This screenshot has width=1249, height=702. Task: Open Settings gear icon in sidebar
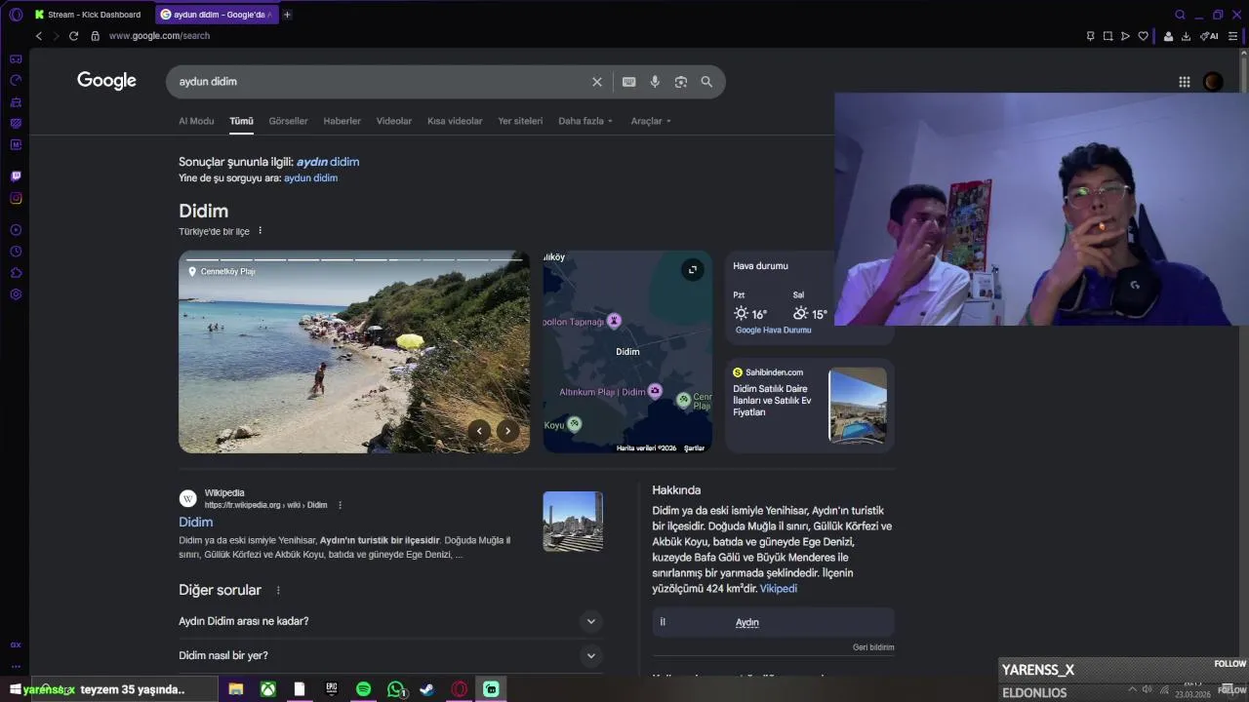(x=16, y=294)
